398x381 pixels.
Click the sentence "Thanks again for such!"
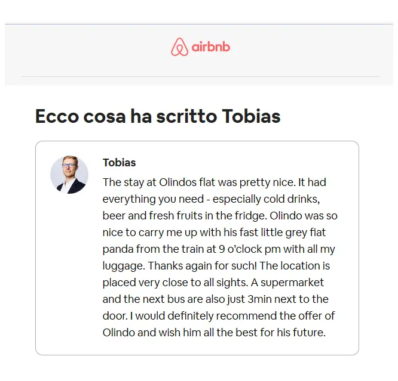point(203,266)
